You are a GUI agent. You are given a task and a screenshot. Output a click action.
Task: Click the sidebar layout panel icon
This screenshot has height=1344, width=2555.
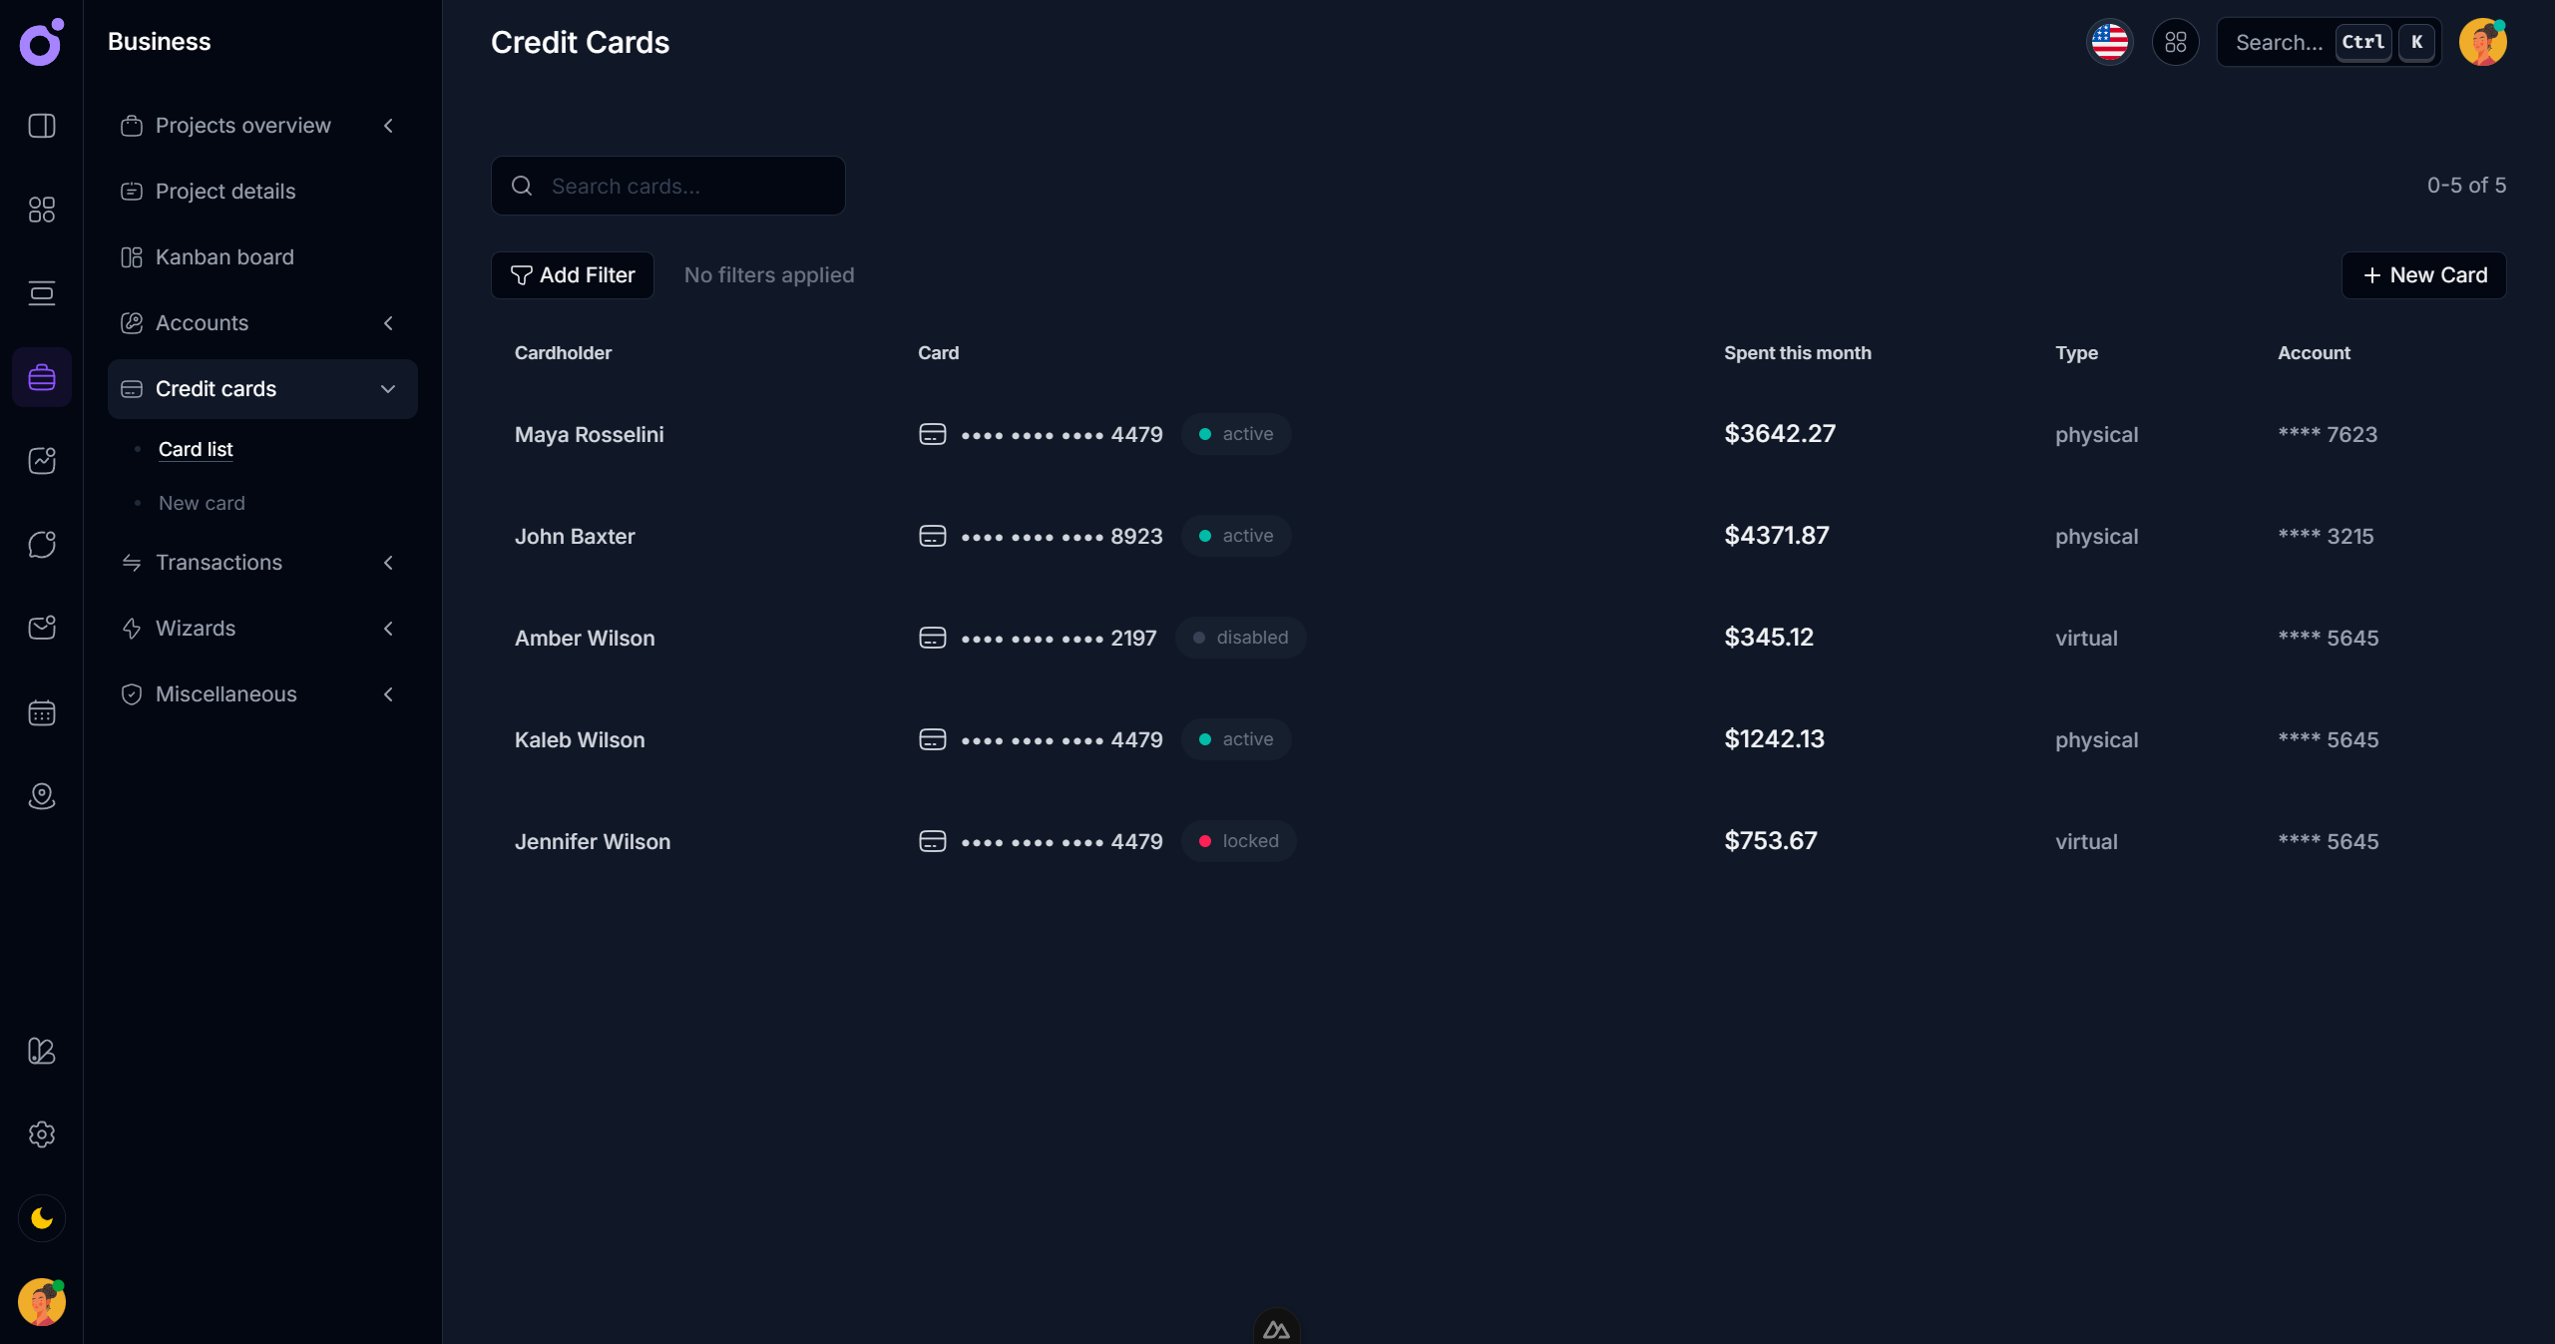tap(42, 126)
